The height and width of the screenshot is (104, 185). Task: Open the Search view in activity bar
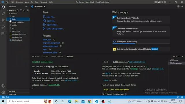pyautogui.click(x=3, y=14)
